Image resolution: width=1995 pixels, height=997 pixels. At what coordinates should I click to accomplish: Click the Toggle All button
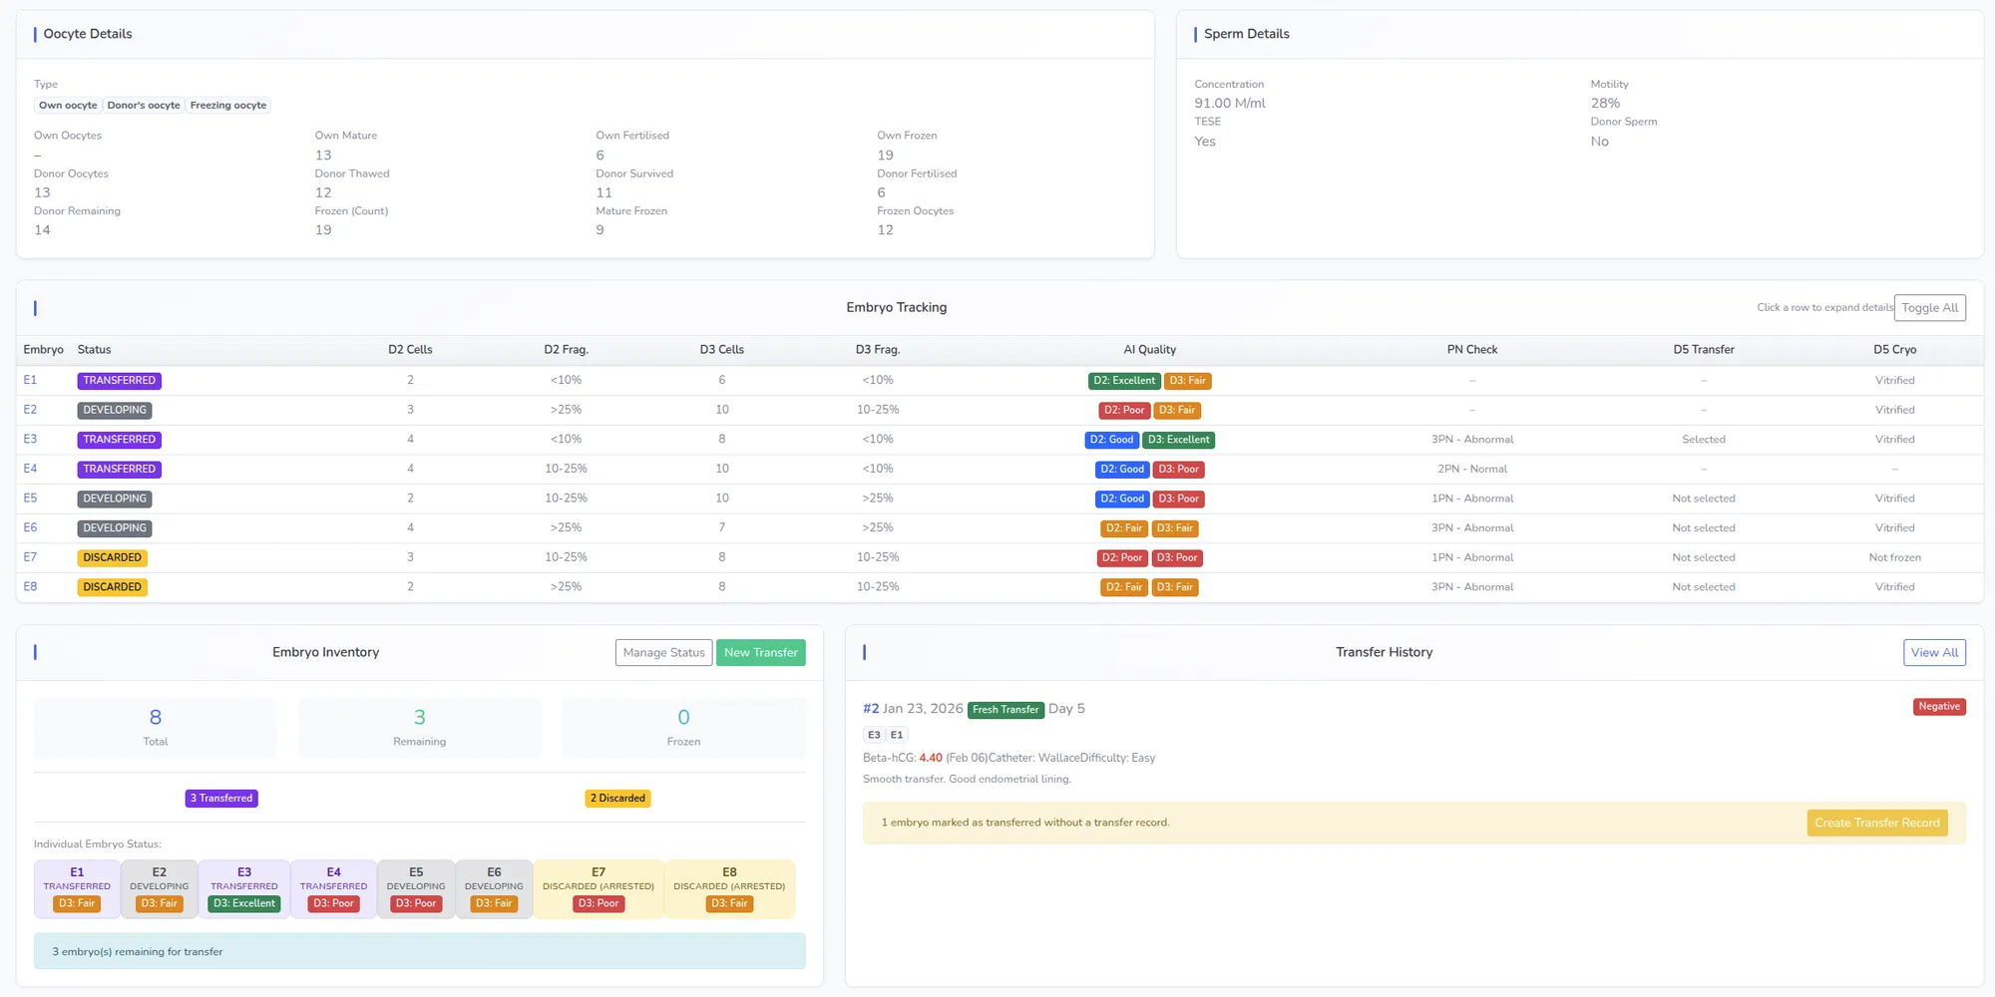click(1929, 308)
